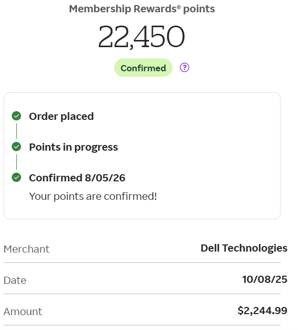Image resolution: width=298 pixels, height=330 pixels.
Task: Click the Points in progress step label
Action: click(73, 147)
